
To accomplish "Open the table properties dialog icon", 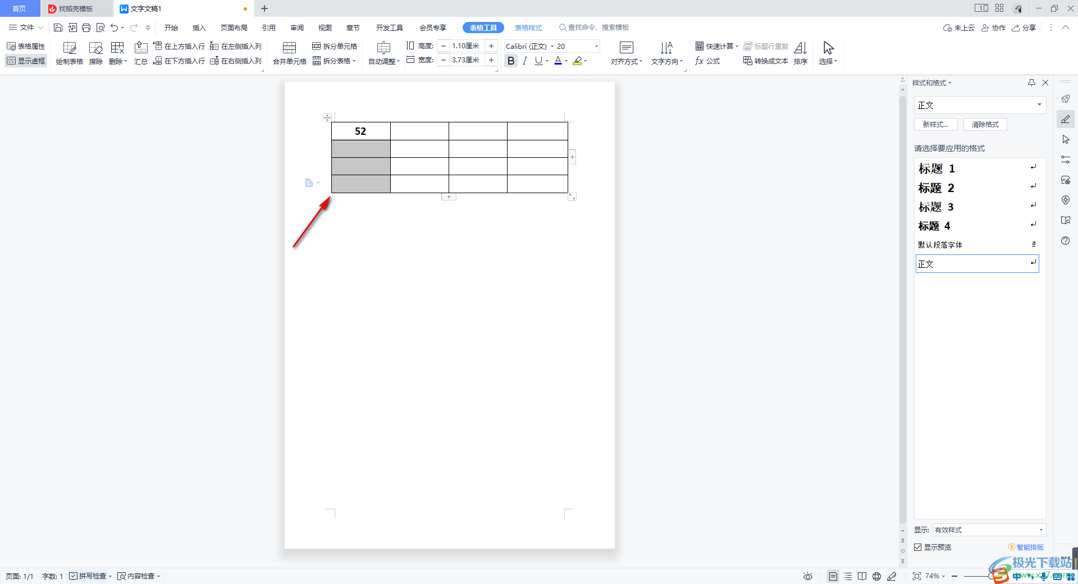I will pyautogui.click(x=26, y=46).
